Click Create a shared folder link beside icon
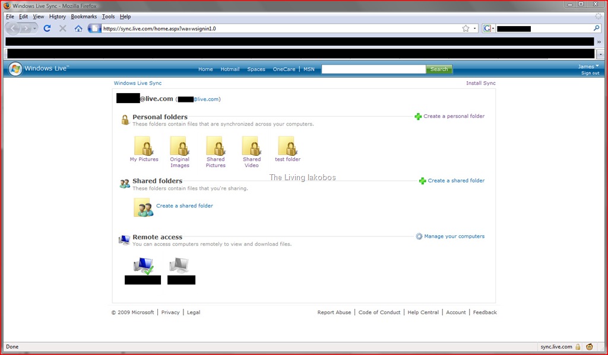 pyautogui.click(x=185, y=206)
